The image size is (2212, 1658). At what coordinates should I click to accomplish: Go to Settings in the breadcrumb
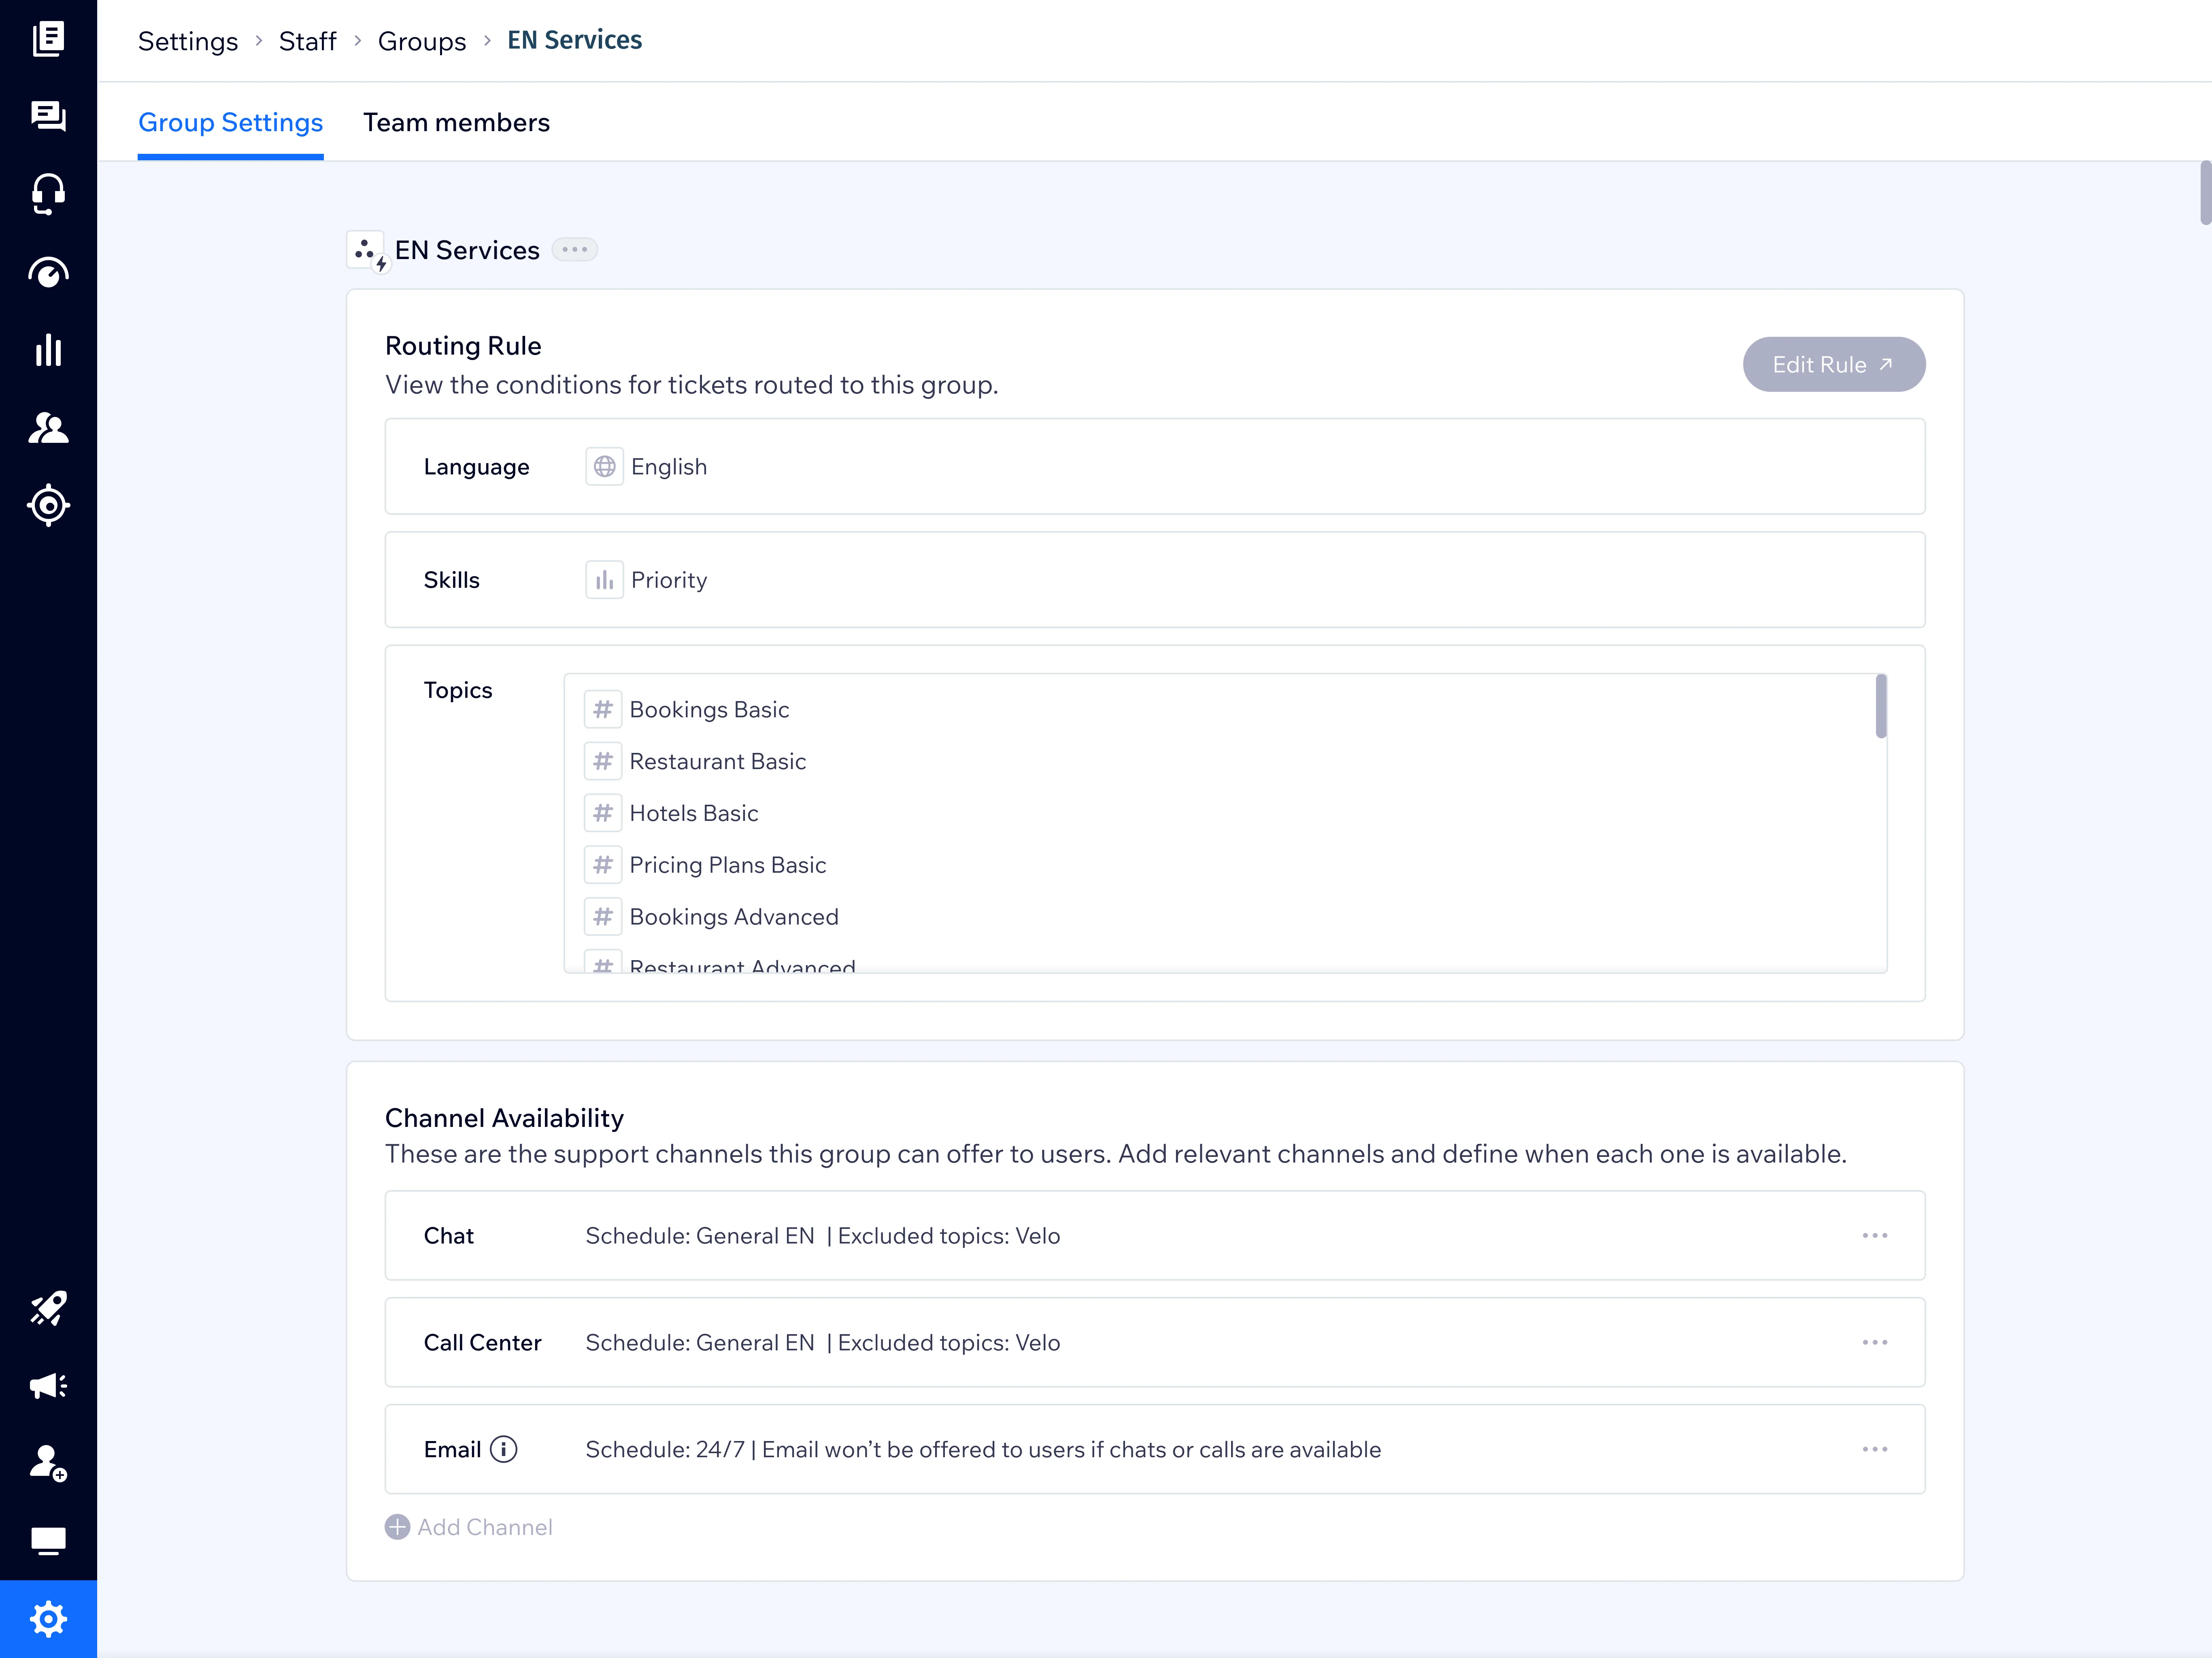click(188, 41)
